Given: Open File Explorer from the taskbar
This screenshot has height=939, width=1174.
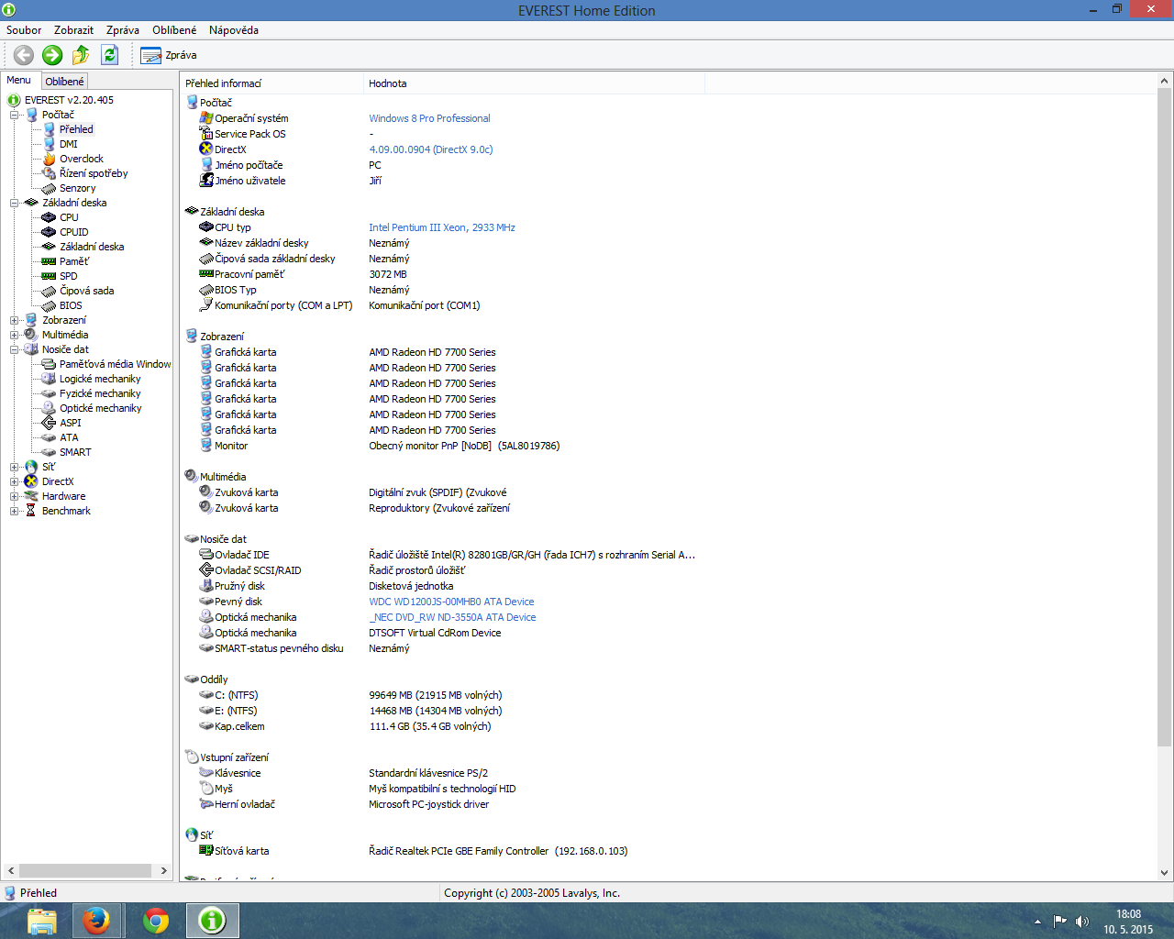Looking at the screenshot, I should (42, 920).
